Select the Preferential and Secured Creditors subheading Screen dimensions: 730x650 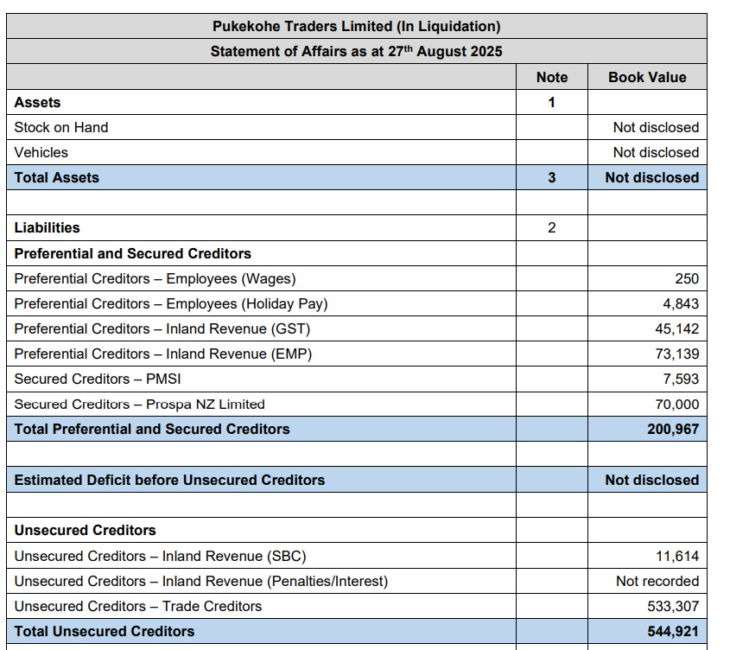tap(133, 253)
